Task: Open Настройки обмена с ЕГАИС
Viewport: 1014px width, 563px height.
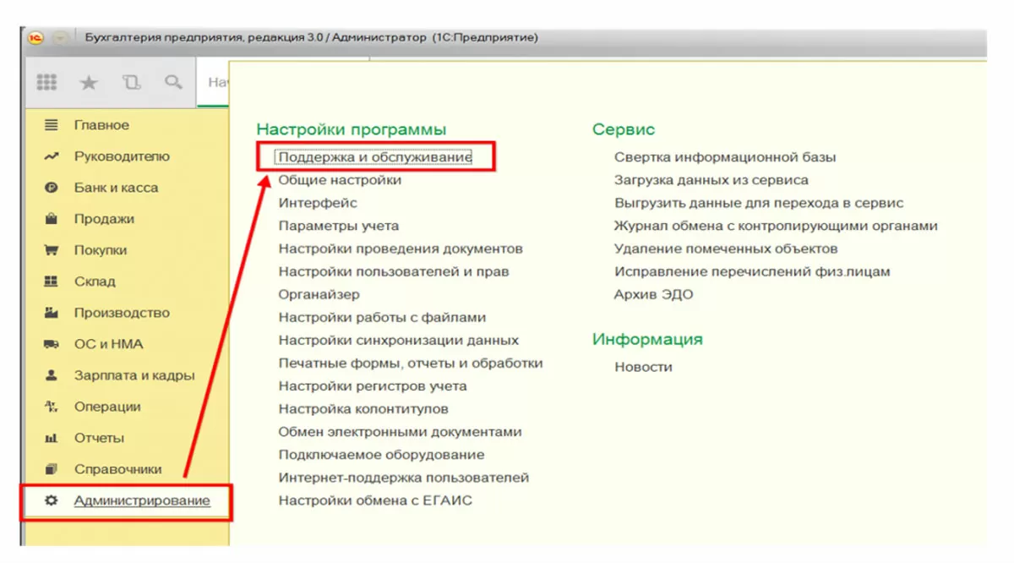Action: (x=375, y=500)
